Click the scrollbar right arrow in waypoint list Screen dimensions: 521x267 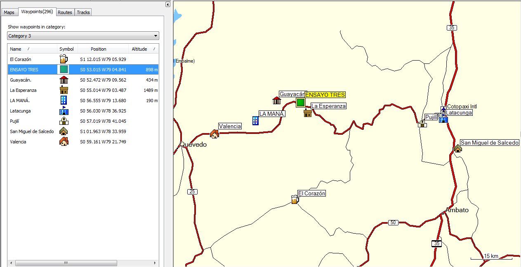(x=155, y=263)
